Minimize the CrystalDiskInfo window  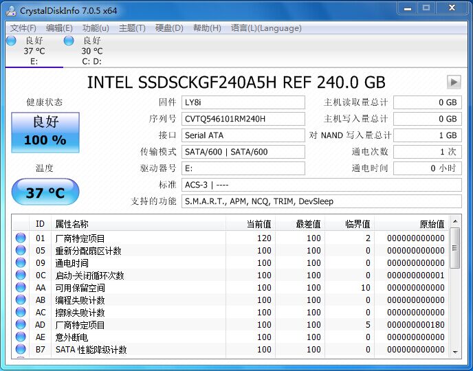coord(408,8)
